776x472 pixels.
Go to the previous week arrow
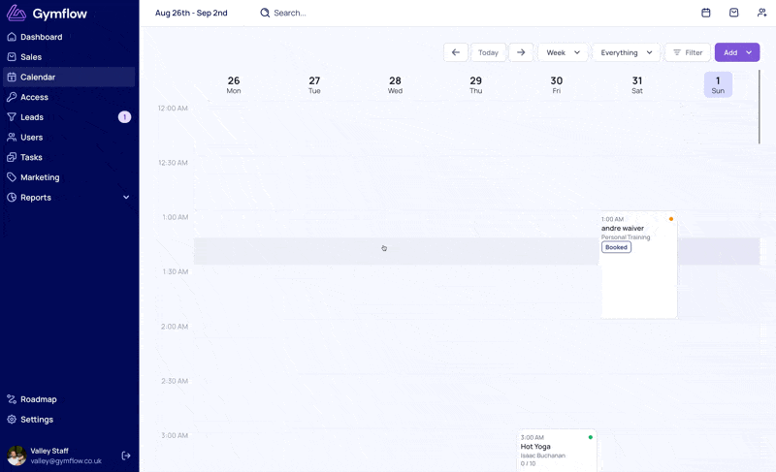456,52
